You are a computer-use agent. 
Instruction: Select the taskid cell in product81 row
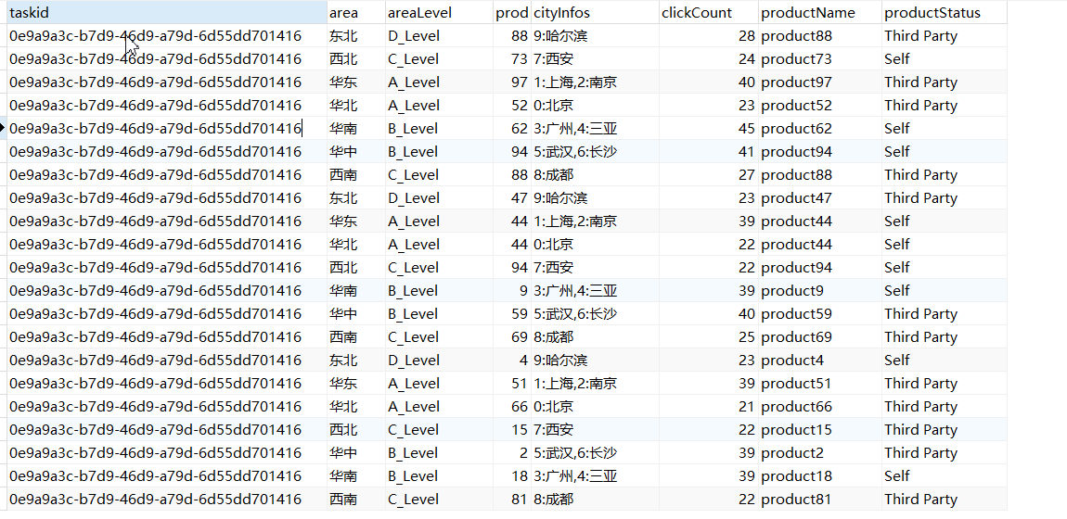167,498
